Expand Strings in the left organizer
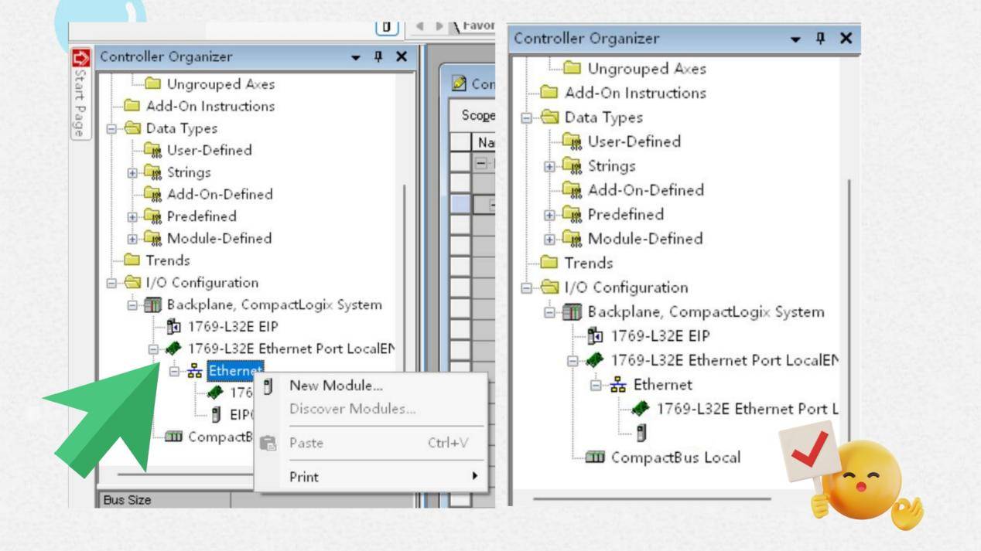Screen dimensions: 981x551 [x=132, y=173]
